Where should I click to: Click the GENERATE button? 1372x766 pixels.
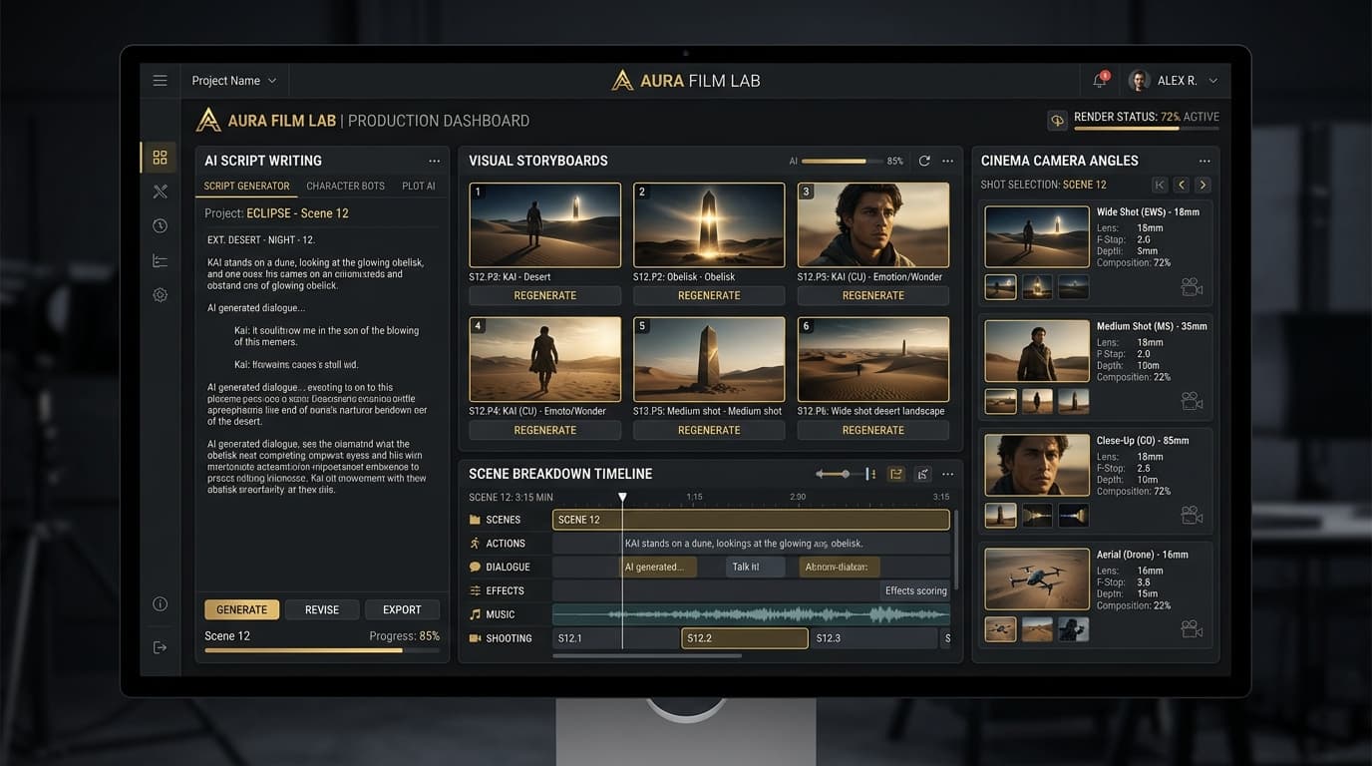click(241, 609)
